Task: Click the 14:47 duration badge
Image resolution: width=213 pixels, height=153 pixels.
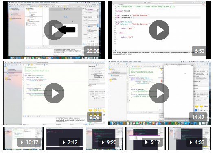Action: 198,117
